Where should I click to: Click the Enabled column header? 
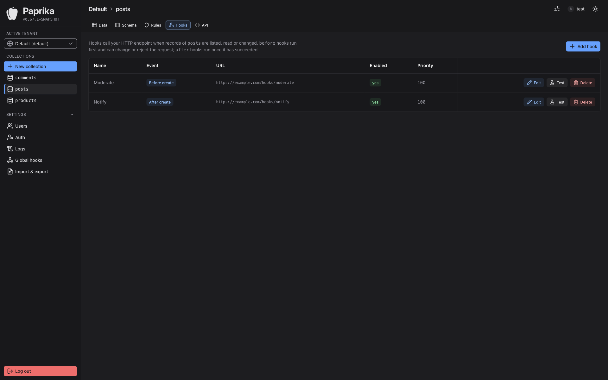pyautogui.click(x=378, y=66)
